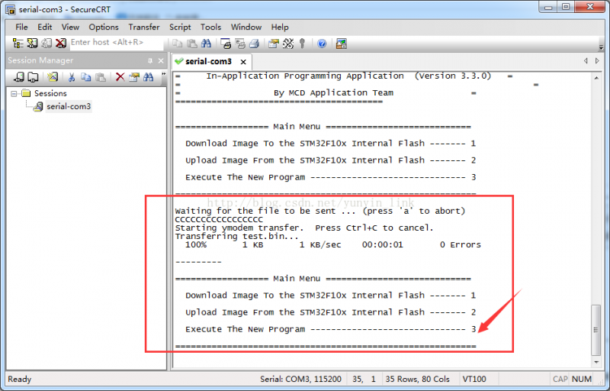Open the Transfer menu
This screenshot has height=391, width=610.
[x=144, y=27]
